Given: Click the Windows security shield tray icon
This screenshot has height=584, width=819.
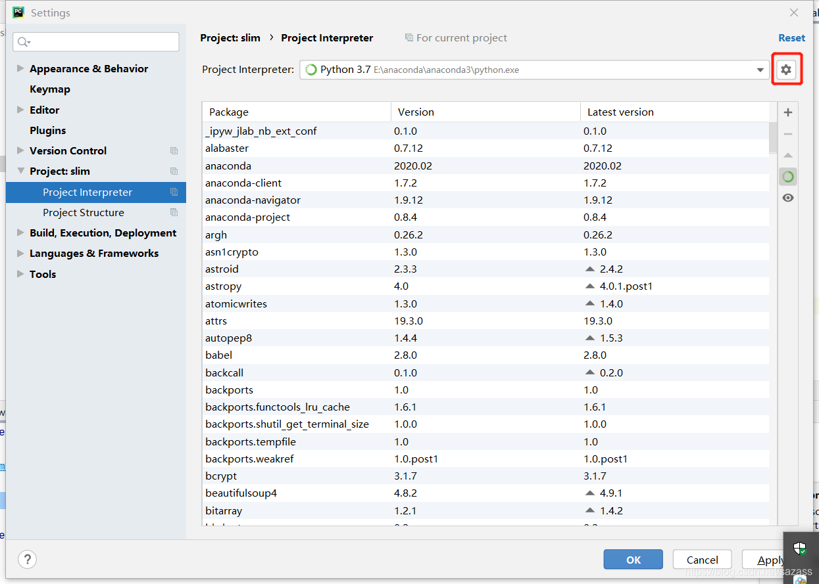Looking at the screenshot, I should click(x=800, y=549).
